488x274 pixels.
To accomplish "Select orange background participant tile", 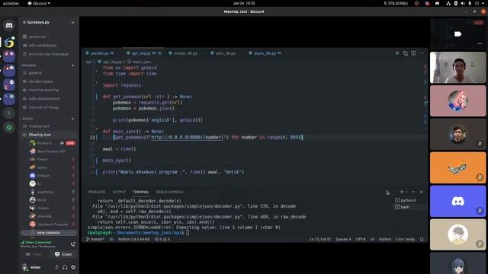I will [x=457, y=167].
